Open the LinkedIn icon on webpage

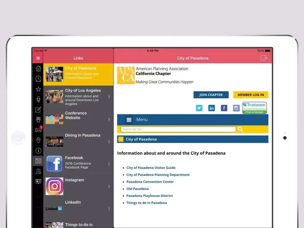coord(211,108)
